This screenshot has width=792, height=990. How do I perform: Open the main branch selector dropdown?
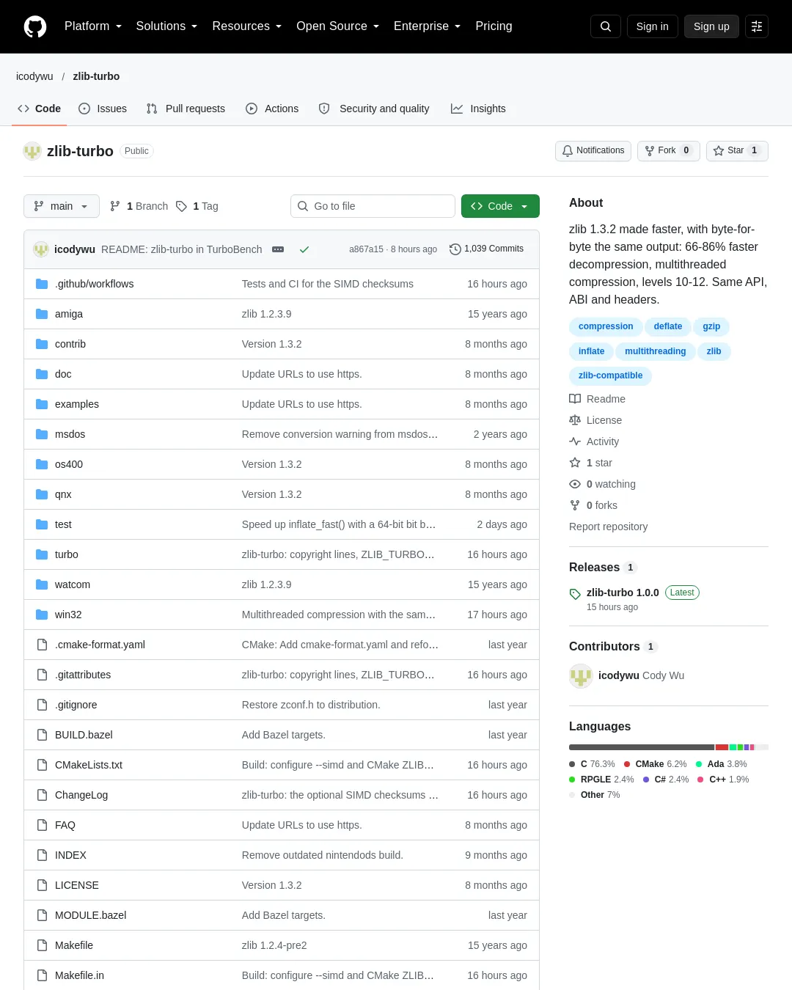[x=61, y=206]
